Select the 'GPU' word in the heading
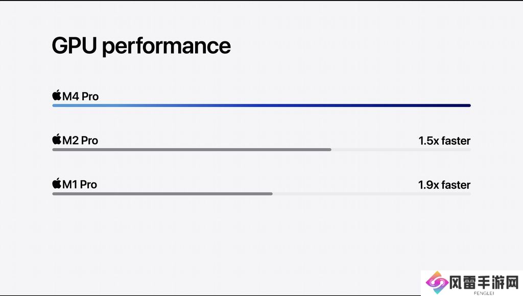 pyautogui.click(x=74, y=45)
